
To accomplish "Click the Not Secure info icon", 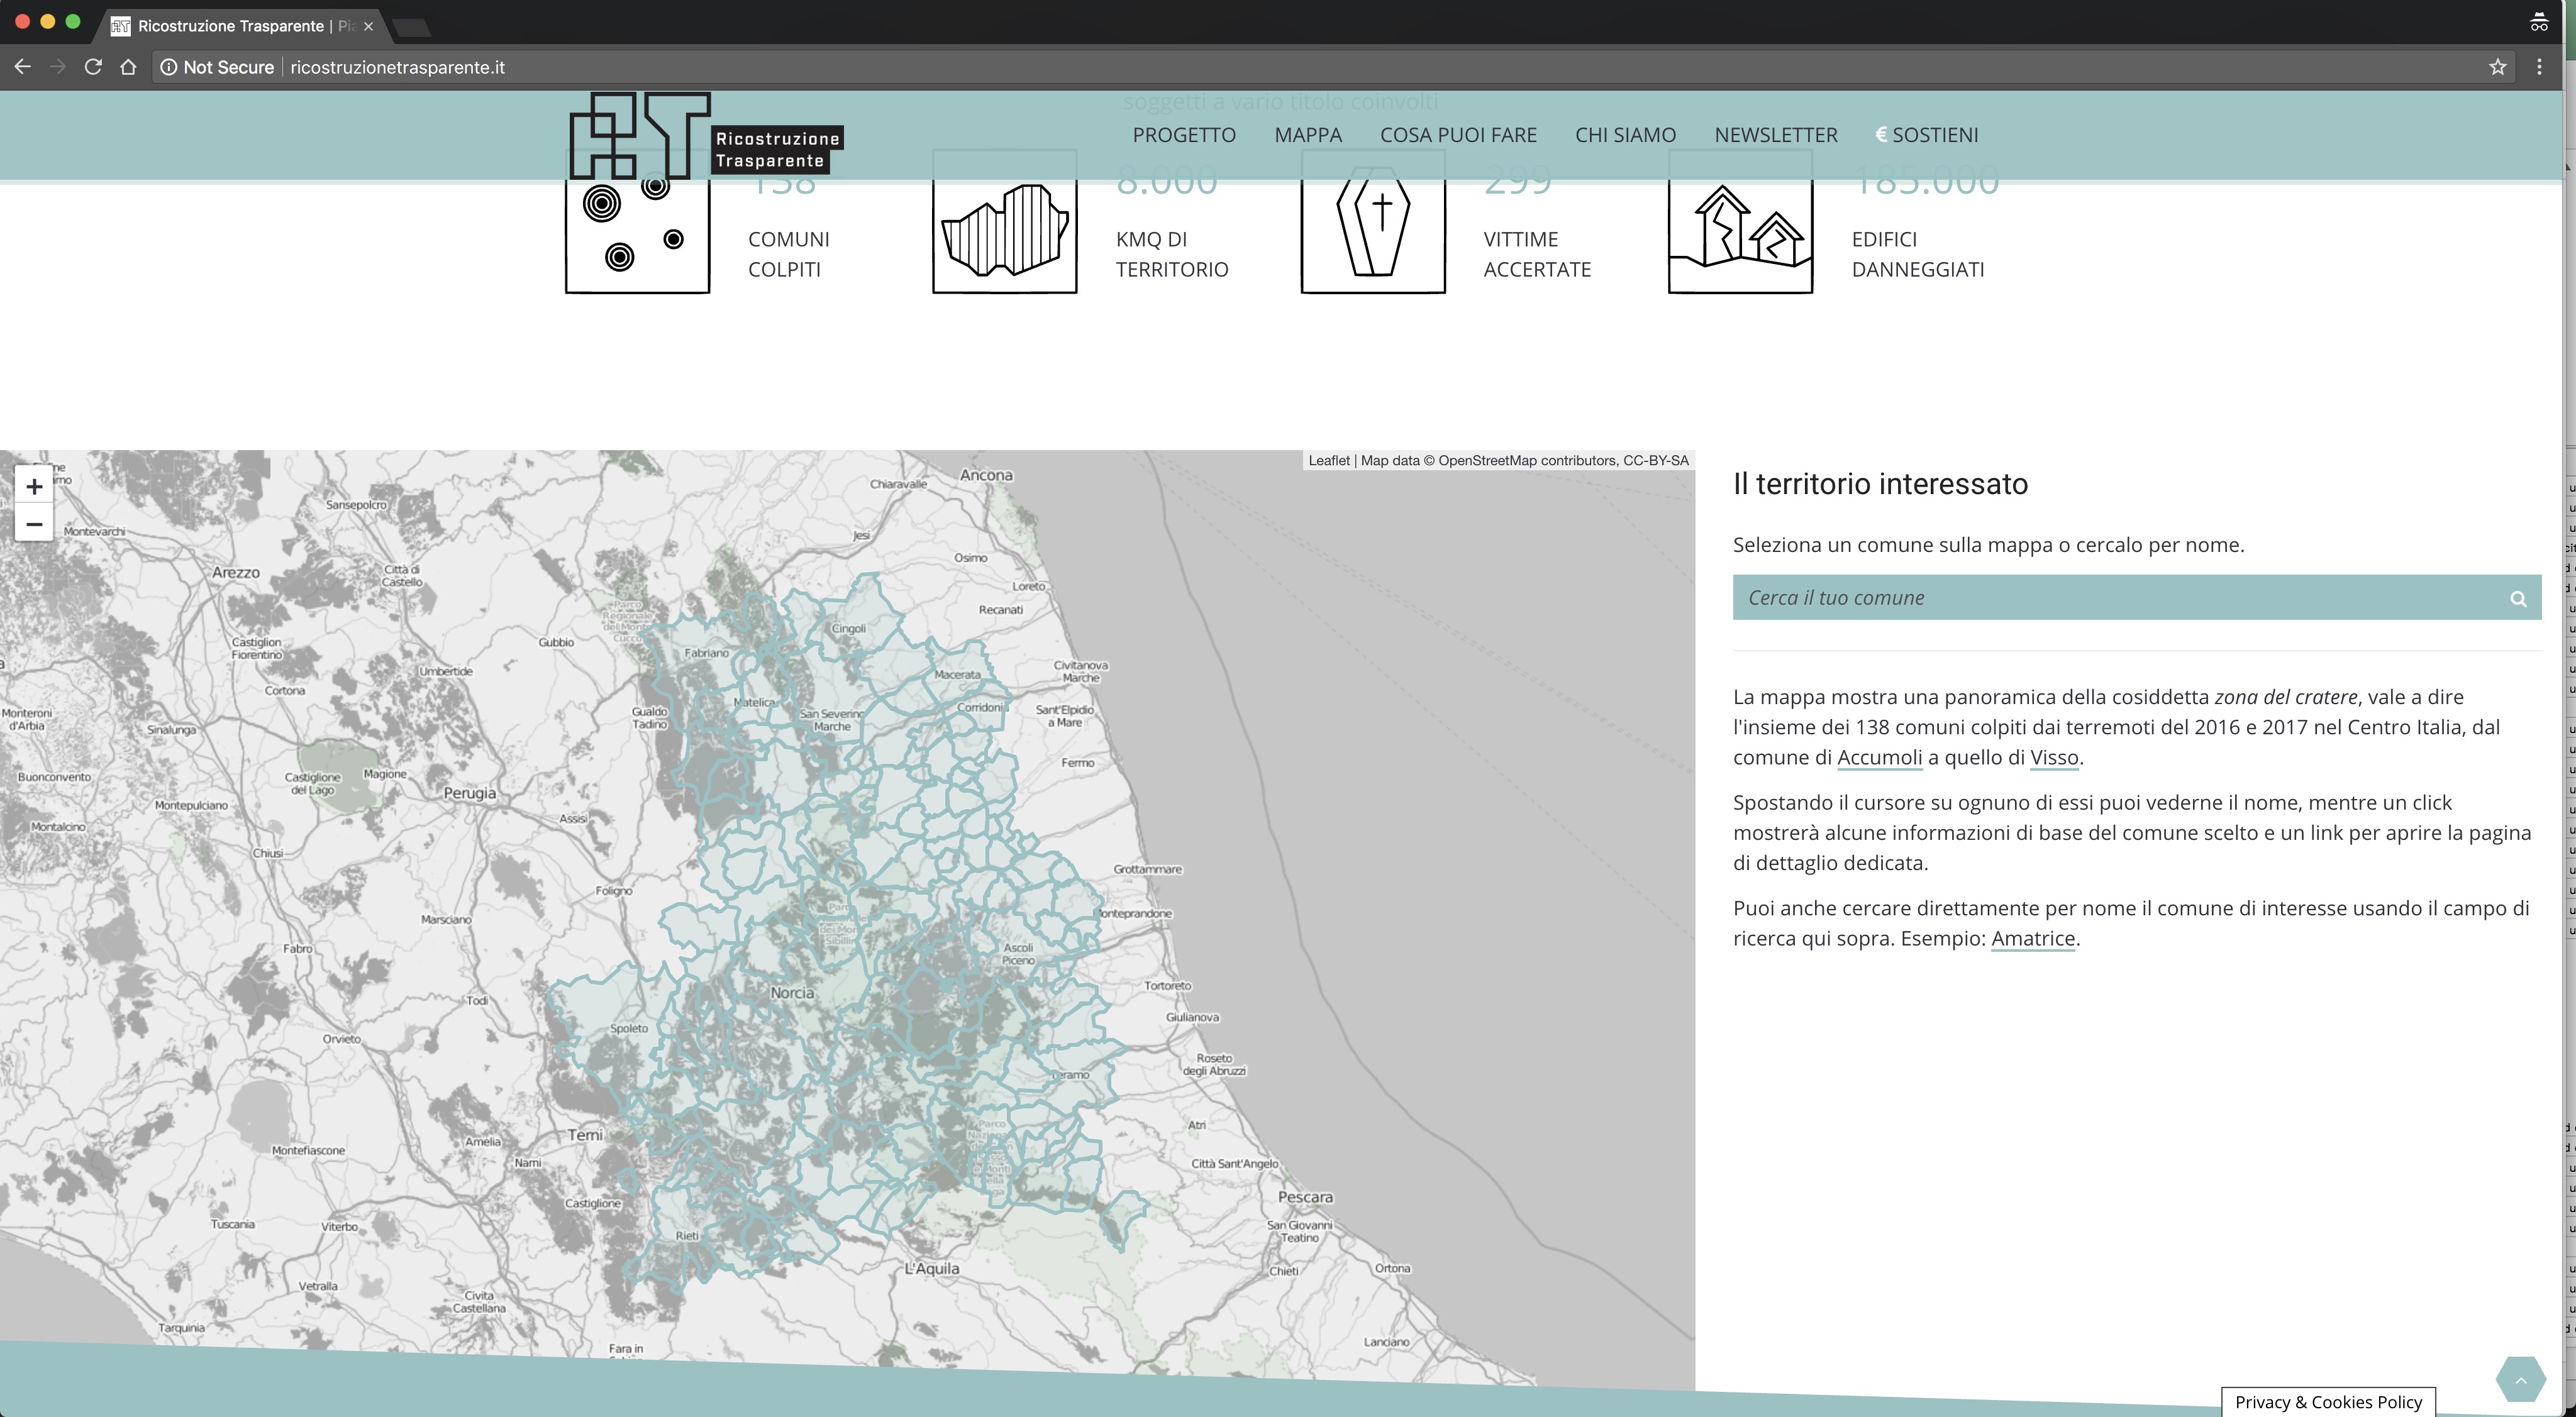I will coord(169,67).
